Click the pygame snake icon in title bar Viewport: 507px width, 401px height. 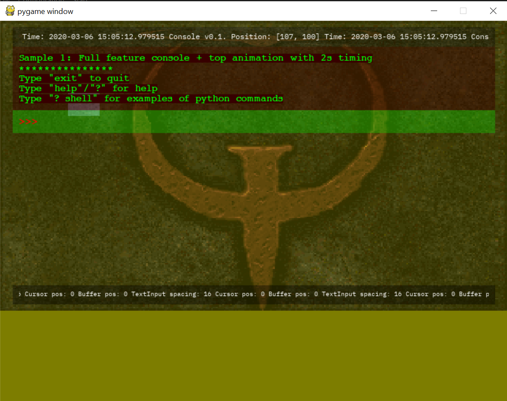point(10,11)
